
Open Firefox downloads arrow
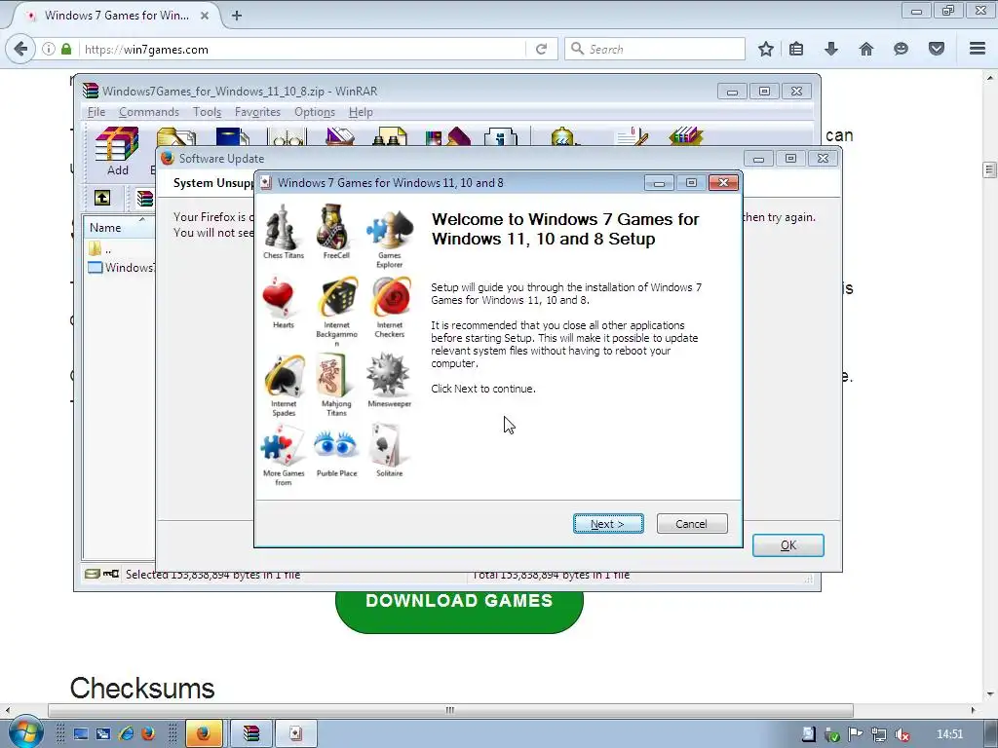[x=830, y=49]
